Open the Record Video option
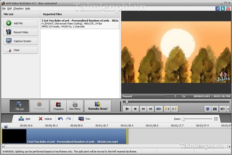 21,32
